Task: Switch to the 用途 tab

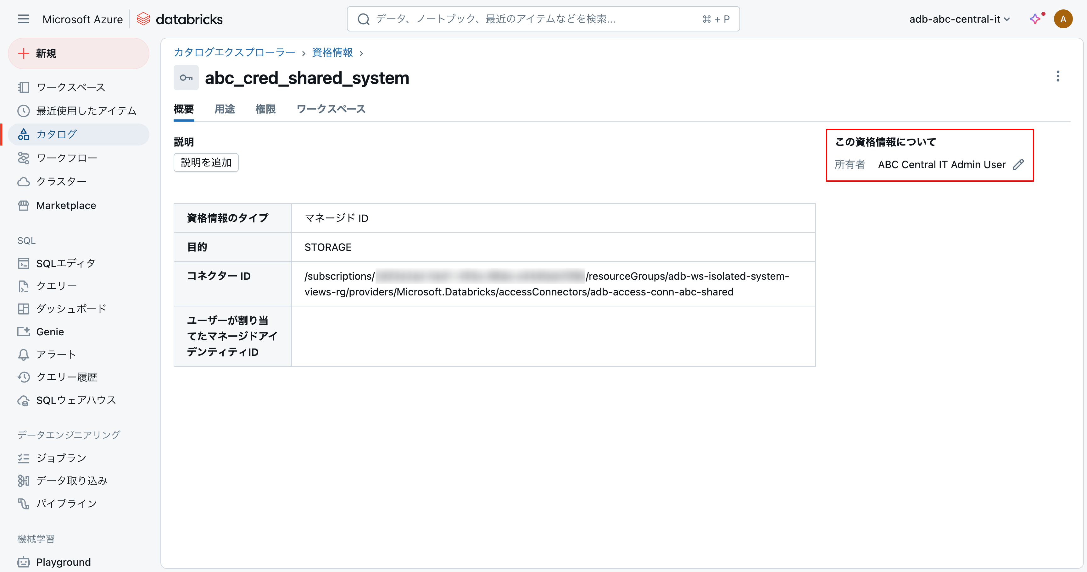Action: click(x=225, y=109)
